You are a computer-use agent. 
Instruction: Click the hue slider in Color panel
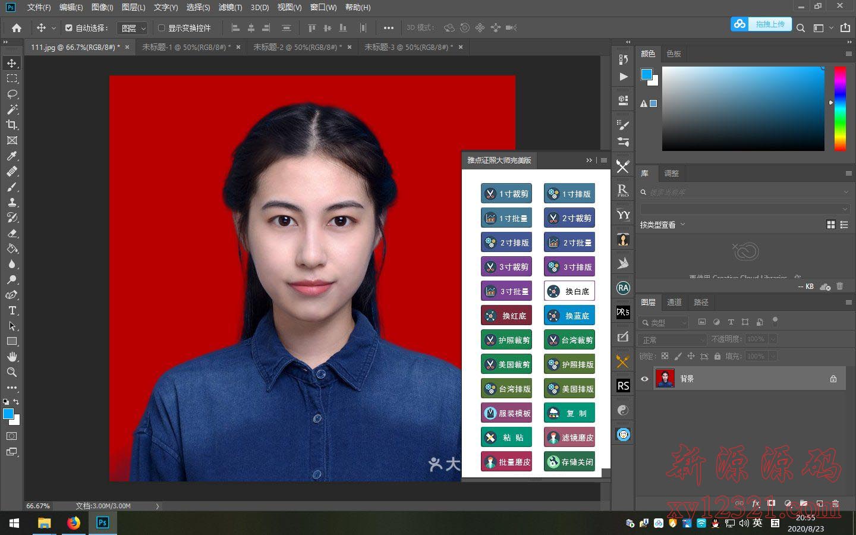pos(840,108)
